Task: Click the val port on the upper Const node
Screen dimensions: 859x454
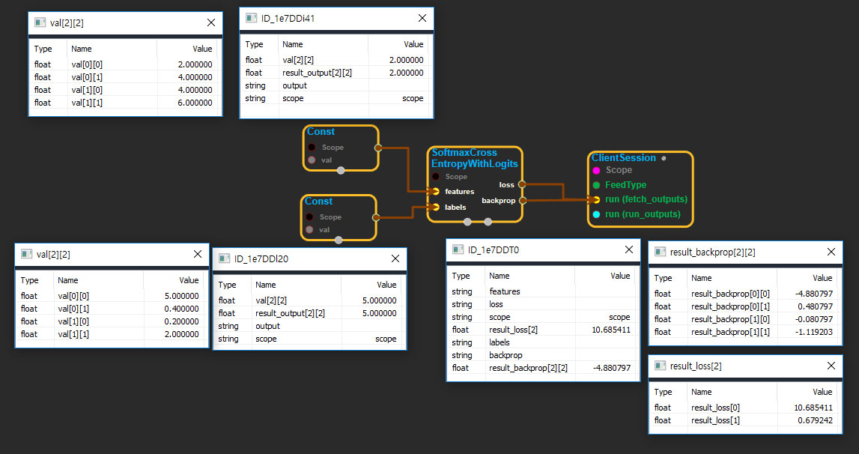Action: pos(312,160)
